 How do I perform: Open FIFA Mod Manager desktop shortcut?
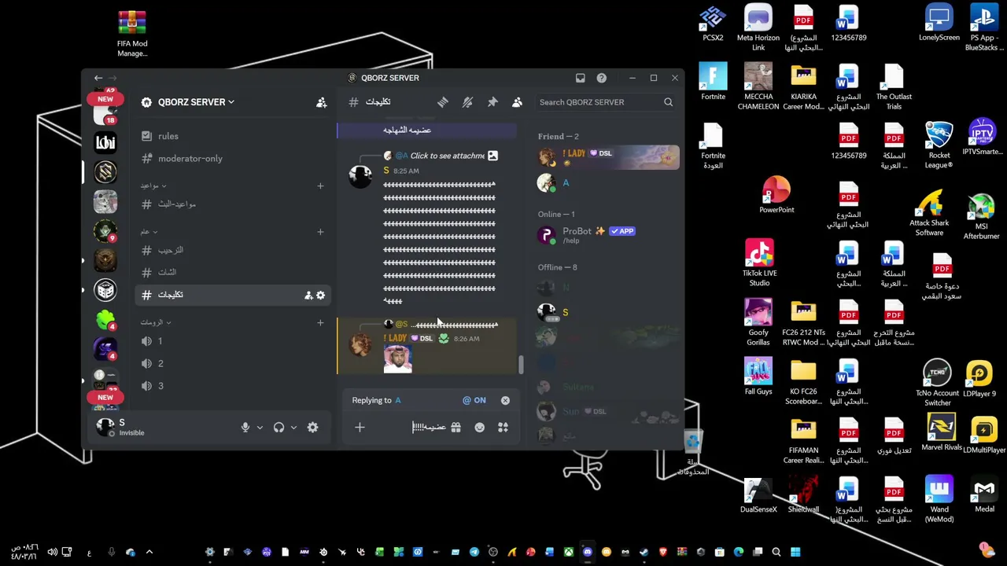tap(132, 34)
